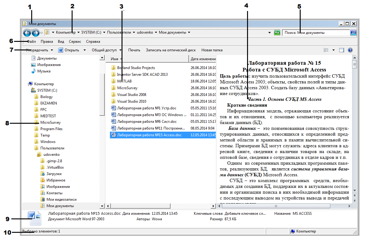This screenshot has height=245, width=368.
Task: Select the Inventor Server SDK ACAD 2013 folder
Action: (142, 75)
